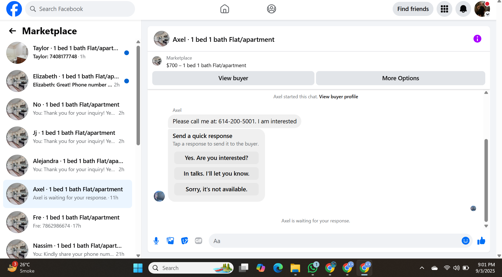The image size is (502, 277).
Task: Open Jj's conversation in the list
Action: click(67, 137)
